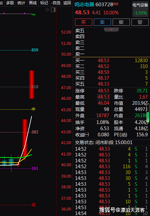Select the 618 Fibonacci level label
This screenshot has width=150, height=216.
pyautogui.click(x=35, y=87)
